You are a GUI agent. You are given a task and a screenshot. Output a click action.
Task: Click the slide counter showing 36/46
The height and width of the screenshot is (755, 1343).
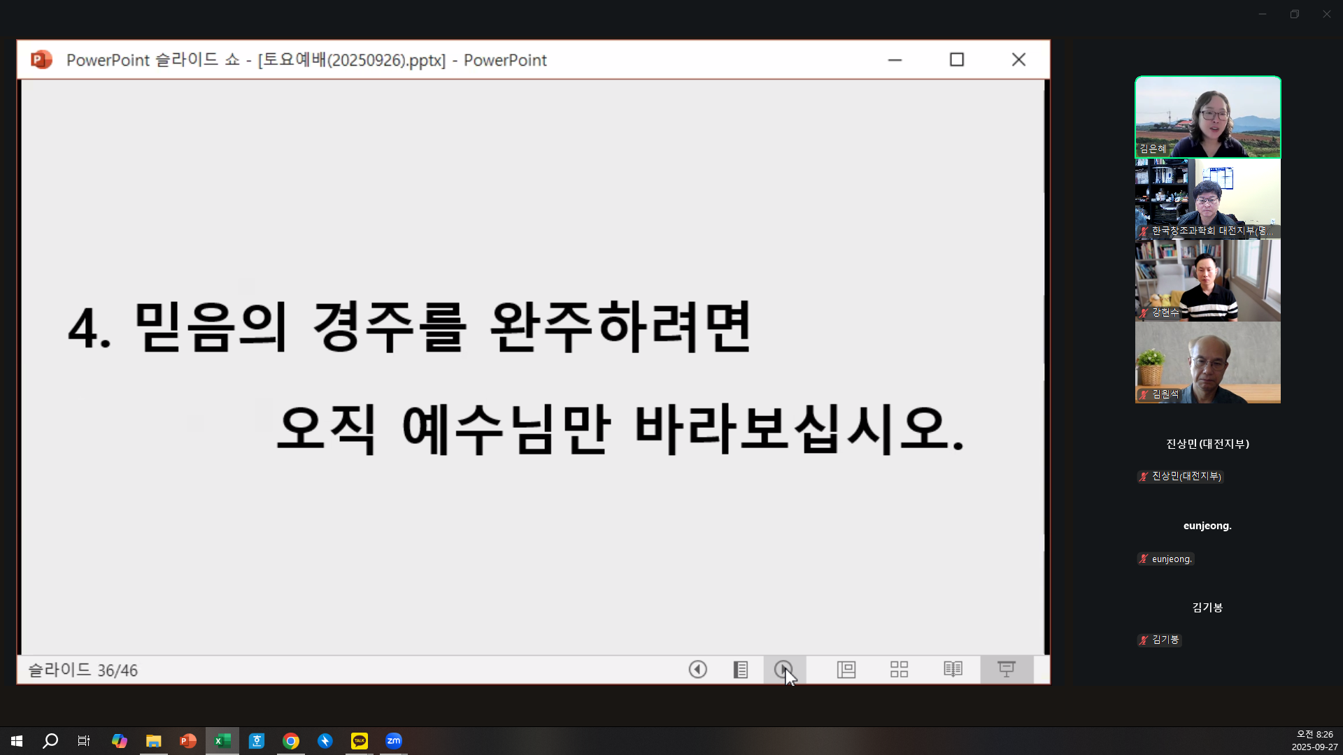point(81,670)
